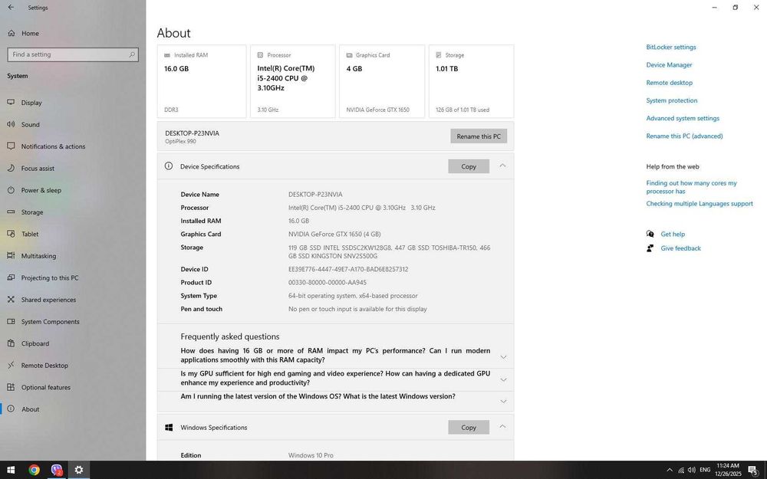Viewport: 767px width, 479px height.
Task: Open the network icon in system tray
Action: [x=681, y=471]
